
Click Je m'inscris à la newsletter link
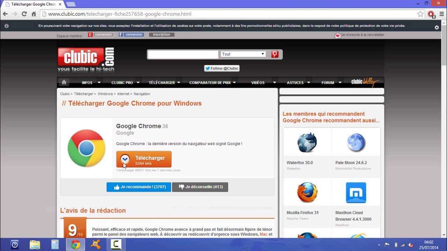click(362, 35)
